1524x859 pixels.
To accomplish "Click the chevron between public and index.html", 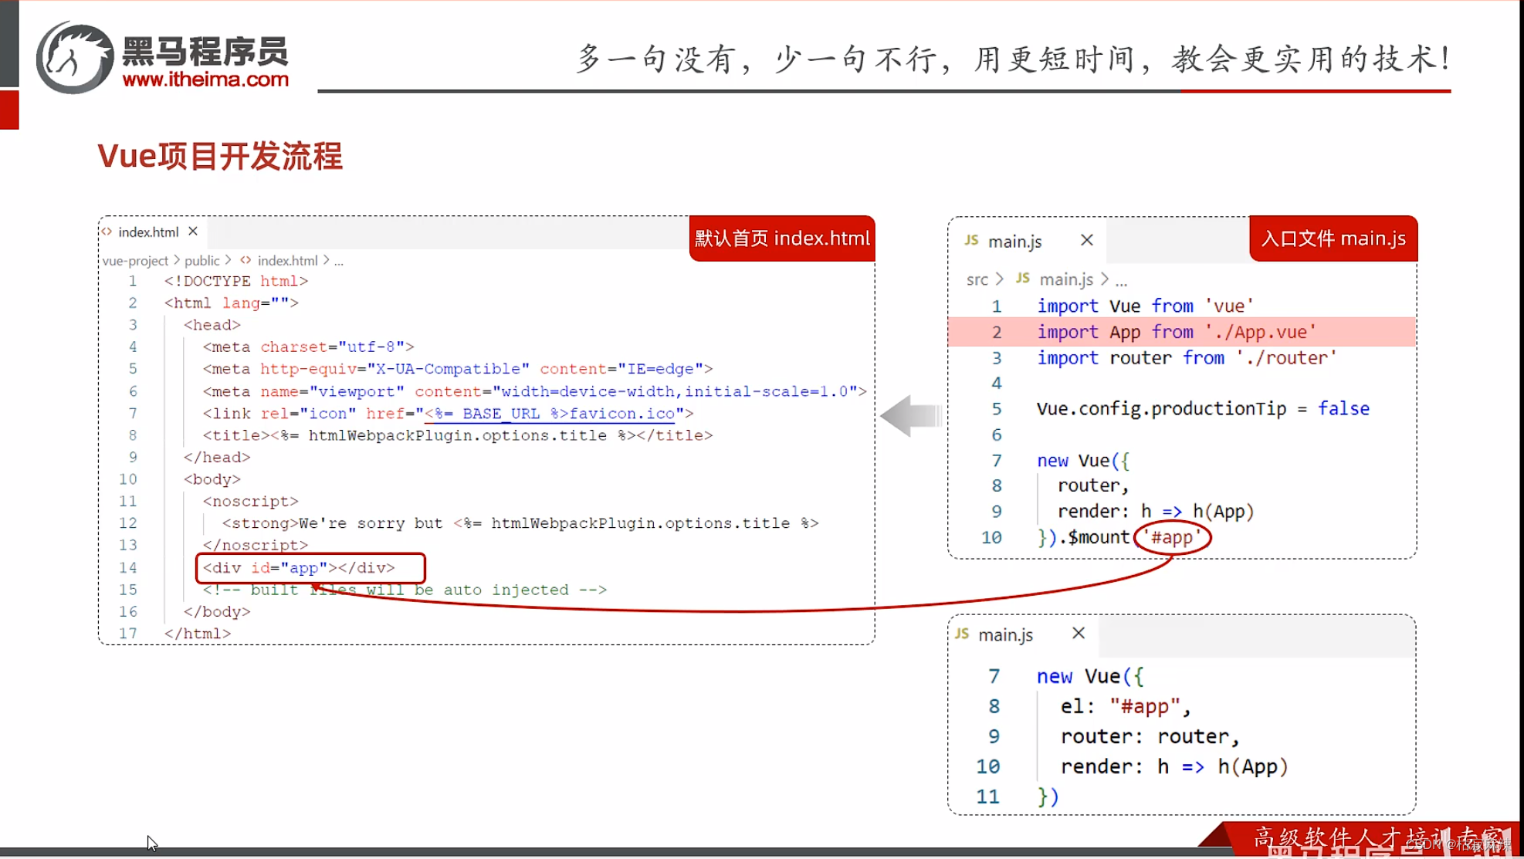I will [x=229, y=260].
